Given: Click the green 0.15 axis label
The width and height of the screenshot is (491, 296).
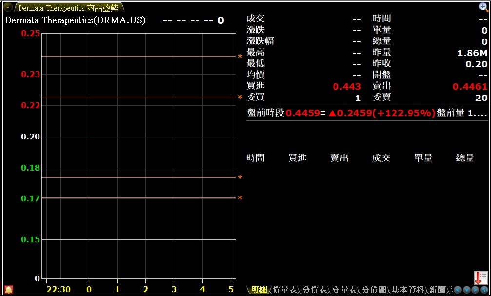Looking at the screenshot, I should (31, 239).
